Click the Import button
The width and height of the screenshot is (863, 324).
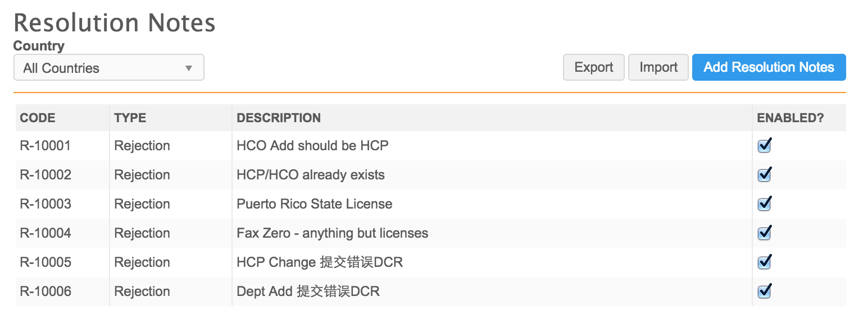click(658, 67)
